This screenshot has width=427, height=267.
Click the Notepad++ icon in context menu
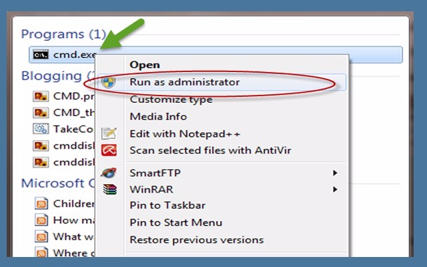tap(109, 133)
